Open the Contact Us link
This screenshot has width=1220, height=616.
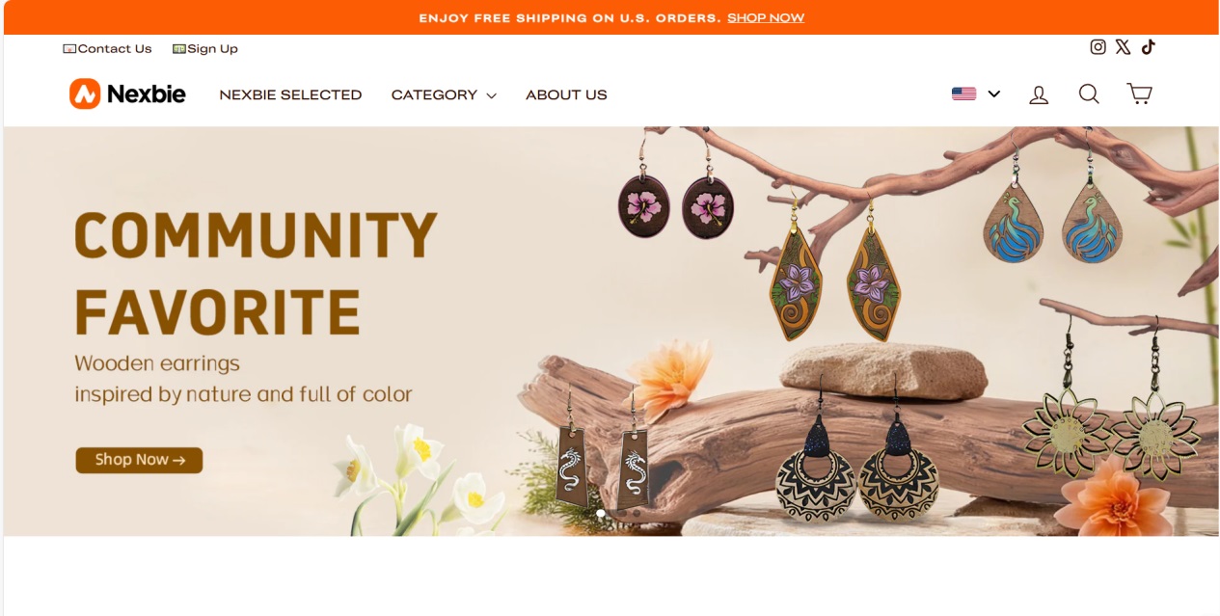pos(114,49)
